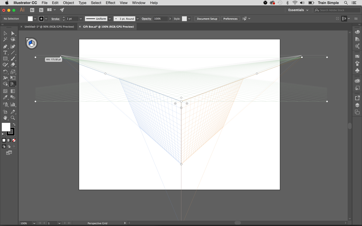Toggle the None color option below fill swatches
Screen dimensions: 362x226
(x=14, y=140)
